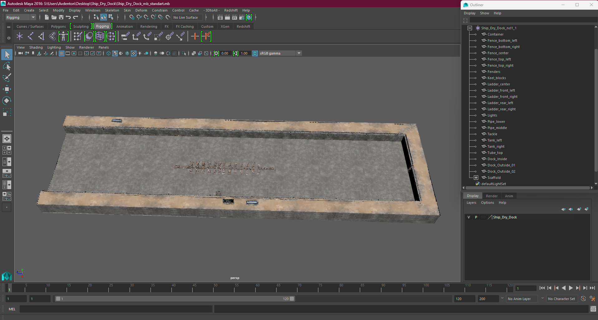The height and width of the screenshot is (320, 598).
Task: Expand the Scaffold node in the Outliner
Action: (476, 178)
